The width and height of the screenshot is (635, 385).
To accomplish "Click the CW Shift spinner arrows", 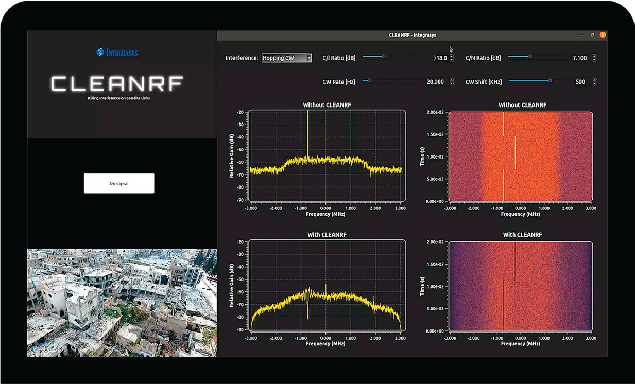I will [x=594, y=82].
